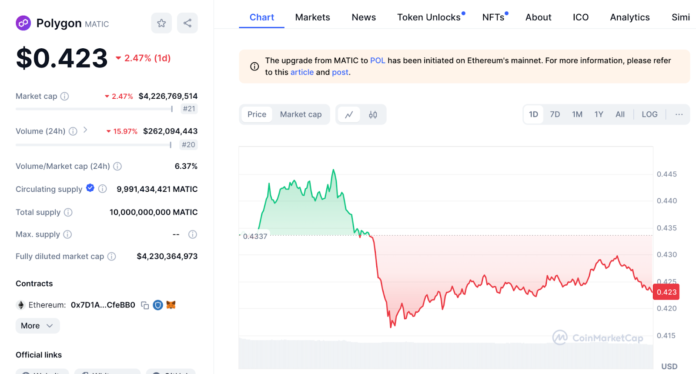The width and height of the screenshot is (696, 374).
Task: Open the News tab
Action: tap(364, 17)
